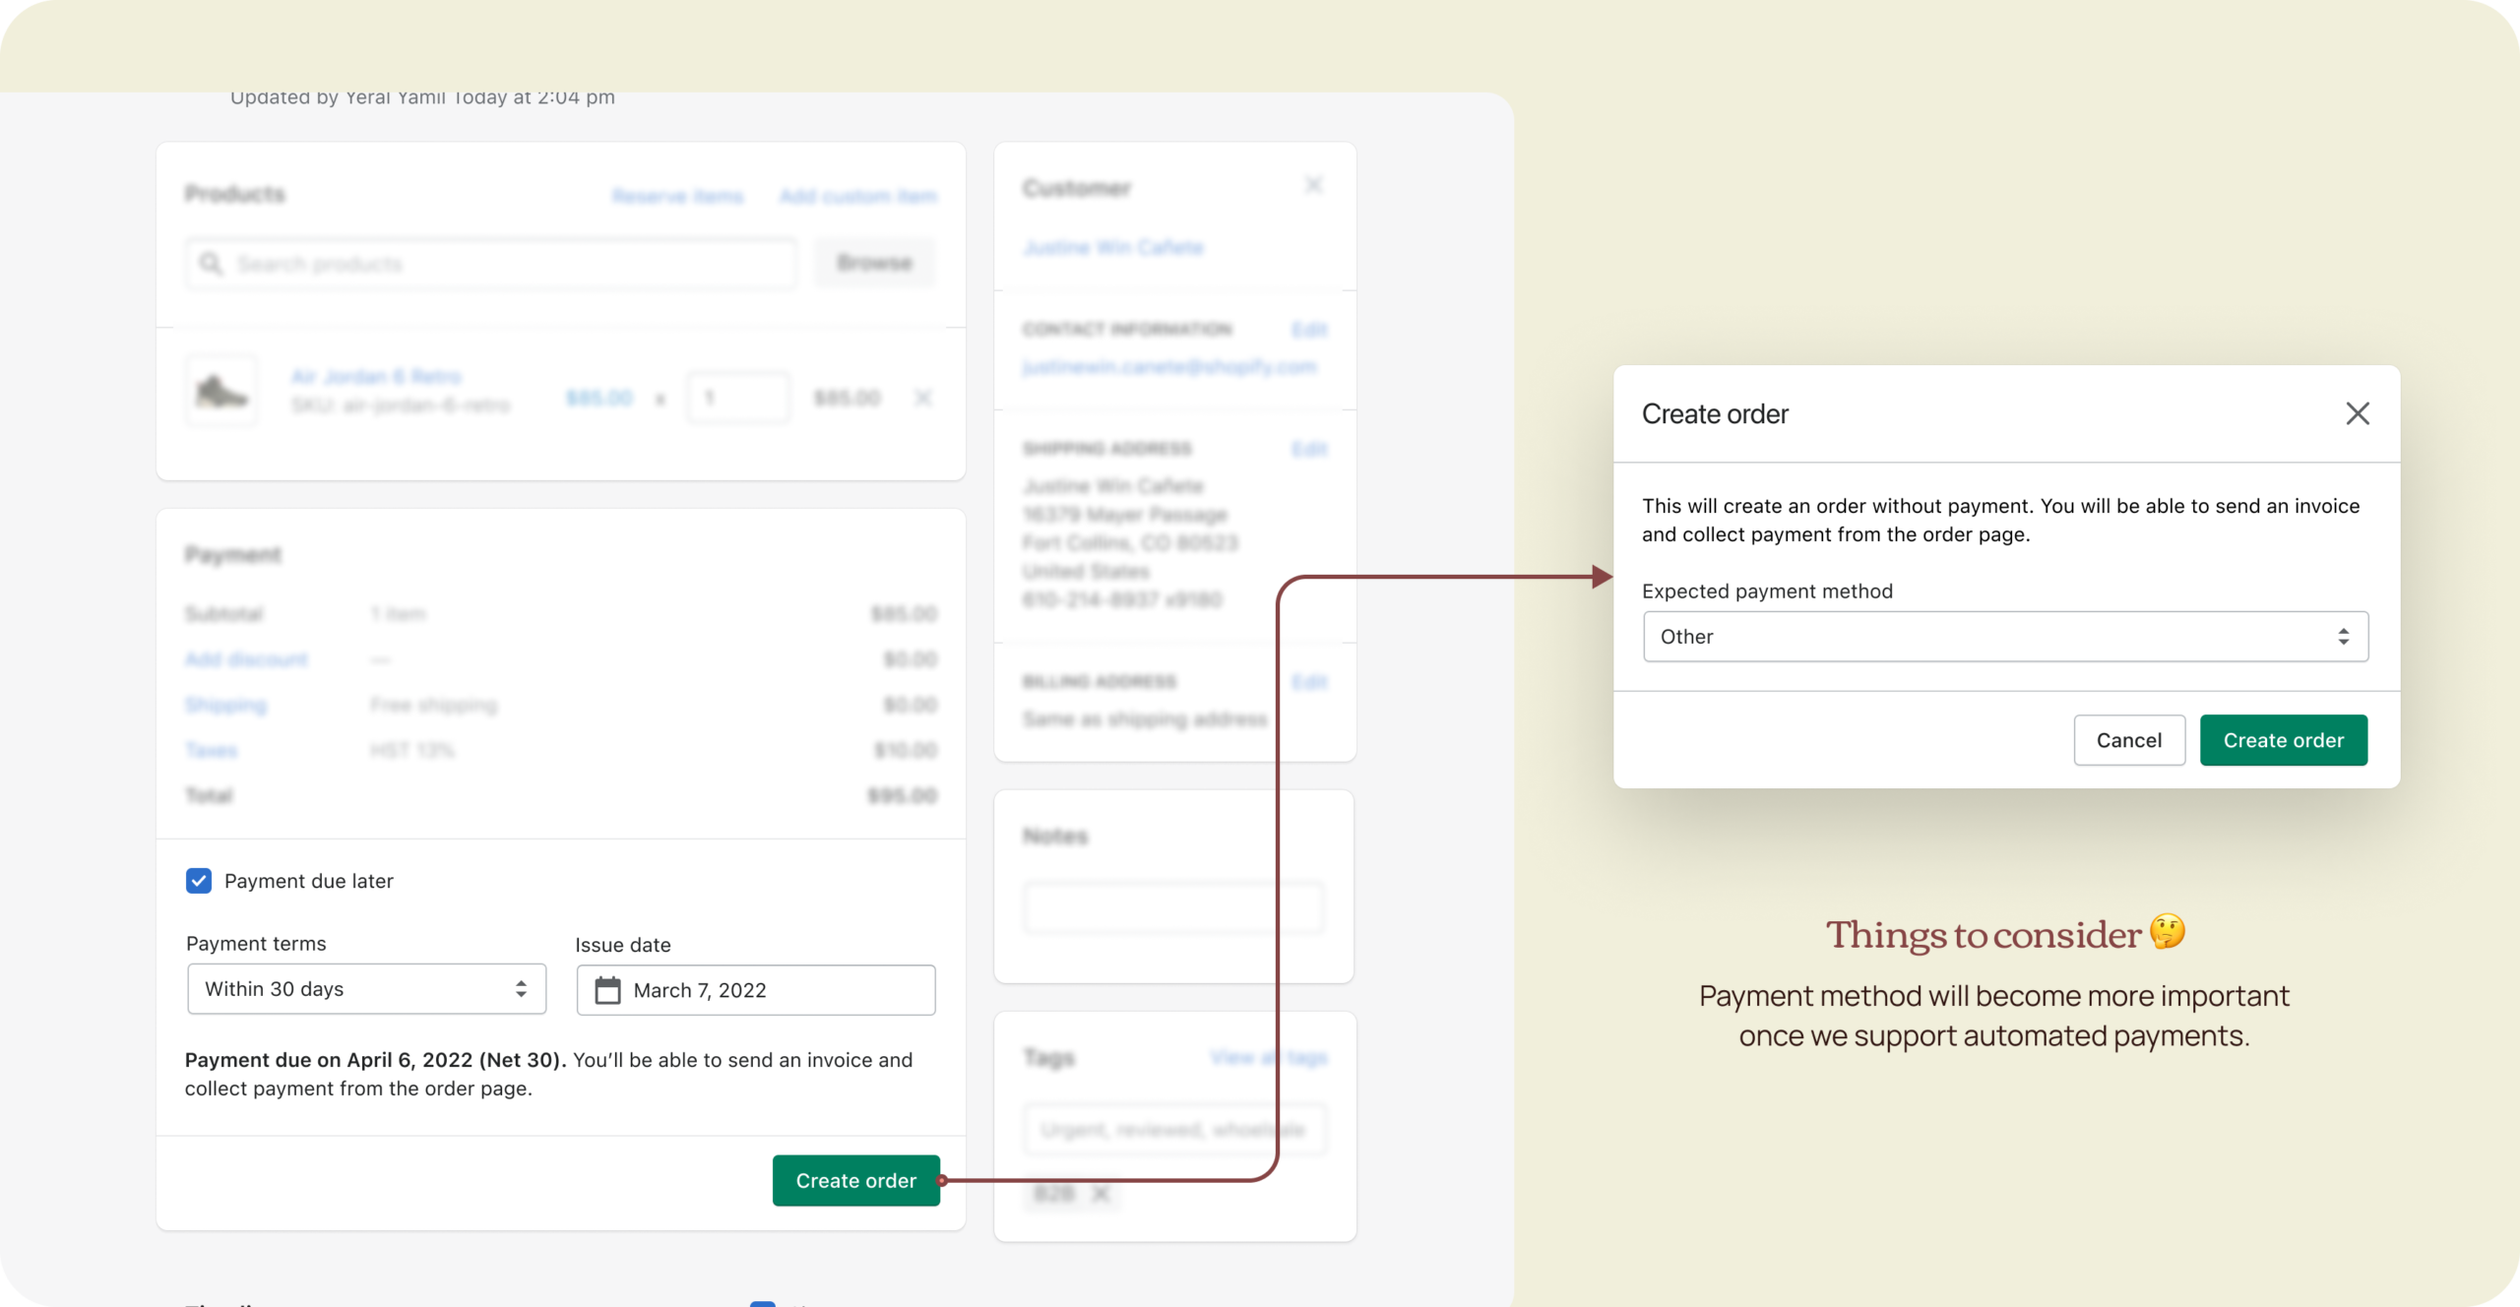Dismiss the Customer card with its X icon

1315,185
